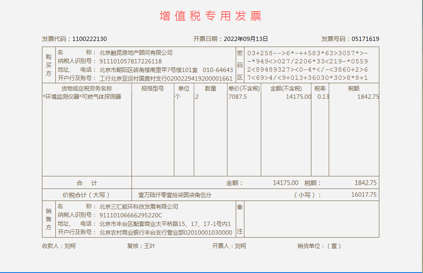Select buyer taxpayer ID 911101057817226118
The width and height of the screenshot is (423, 273).
(x=131, y=61)
